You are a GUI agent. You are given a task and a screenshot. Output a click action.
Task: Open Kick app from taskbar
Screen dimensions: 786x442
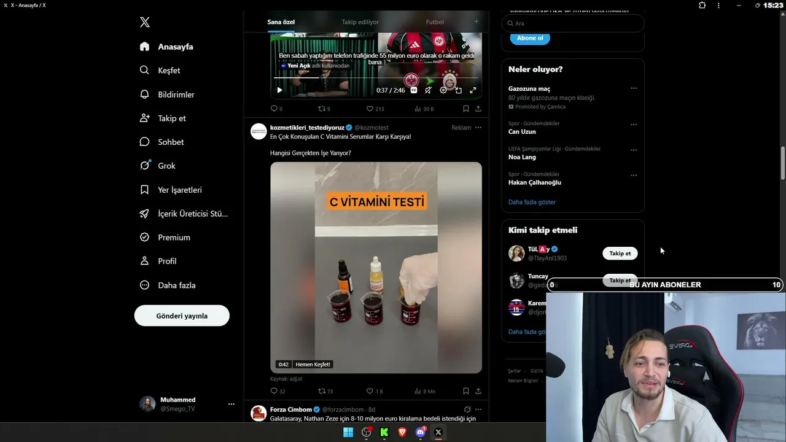[384, 432]
